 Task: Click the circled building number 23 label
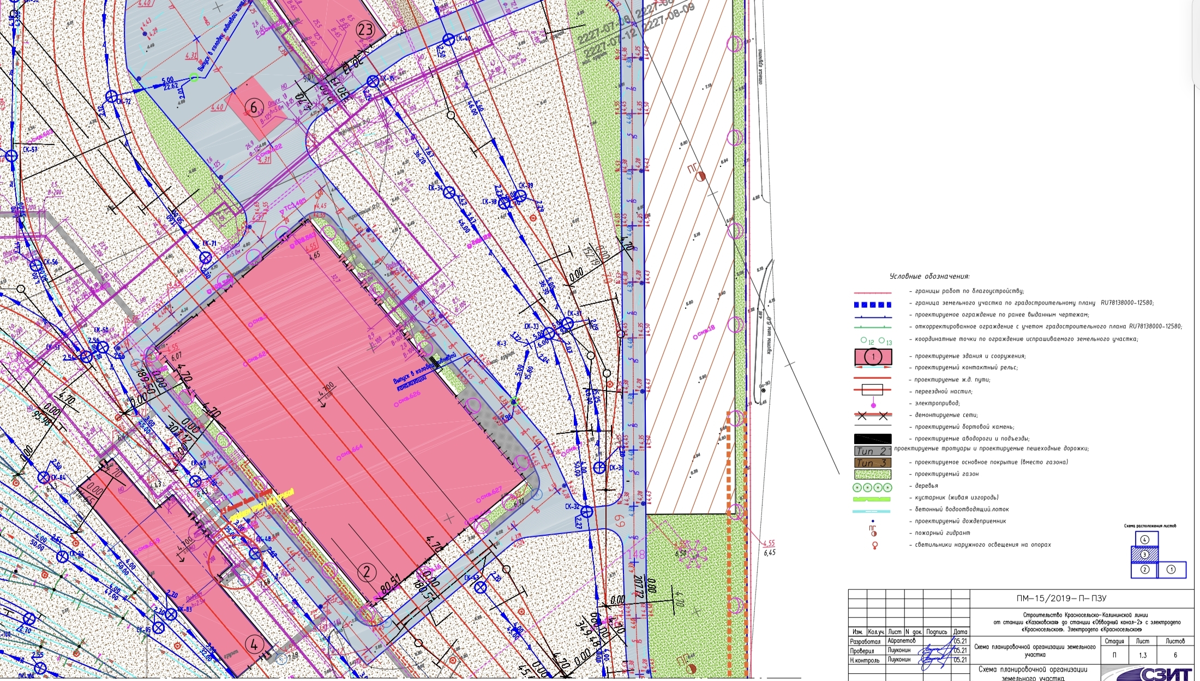click(x=365, y=30)
